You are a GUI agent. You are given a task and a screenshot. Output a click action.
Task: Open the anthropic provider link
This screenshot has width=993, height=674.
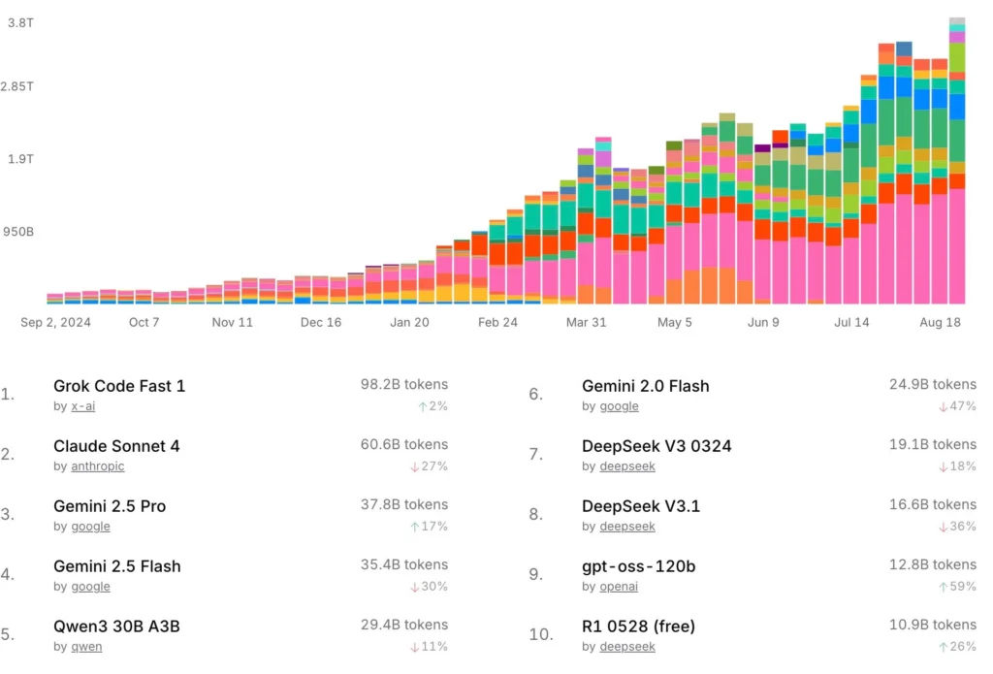tap(98, 466)
